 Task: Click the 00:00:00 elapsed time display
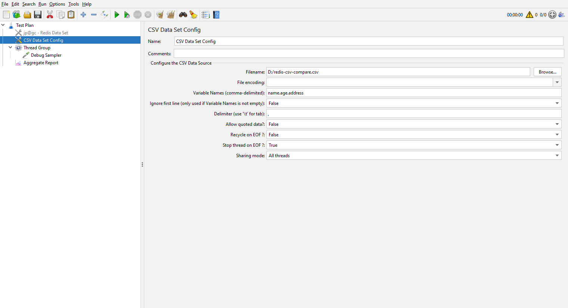(x=515, y=15)
